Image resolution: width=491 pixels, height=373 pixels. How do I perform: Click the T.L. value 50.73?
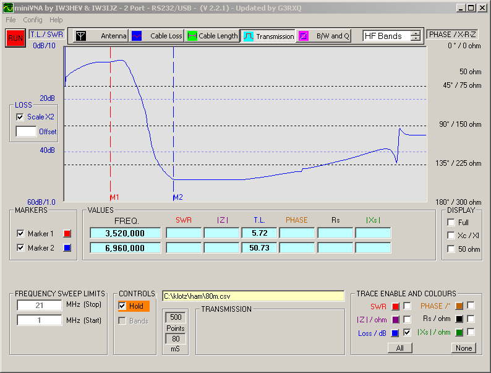259,247
